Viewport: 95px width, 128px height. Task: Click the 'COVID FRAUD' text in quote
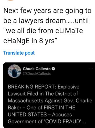point(63,122)
